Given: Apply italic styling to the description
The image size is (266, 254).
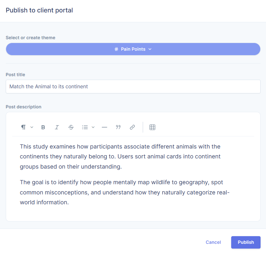Looking at the screenshot, I should click(57, 127).
